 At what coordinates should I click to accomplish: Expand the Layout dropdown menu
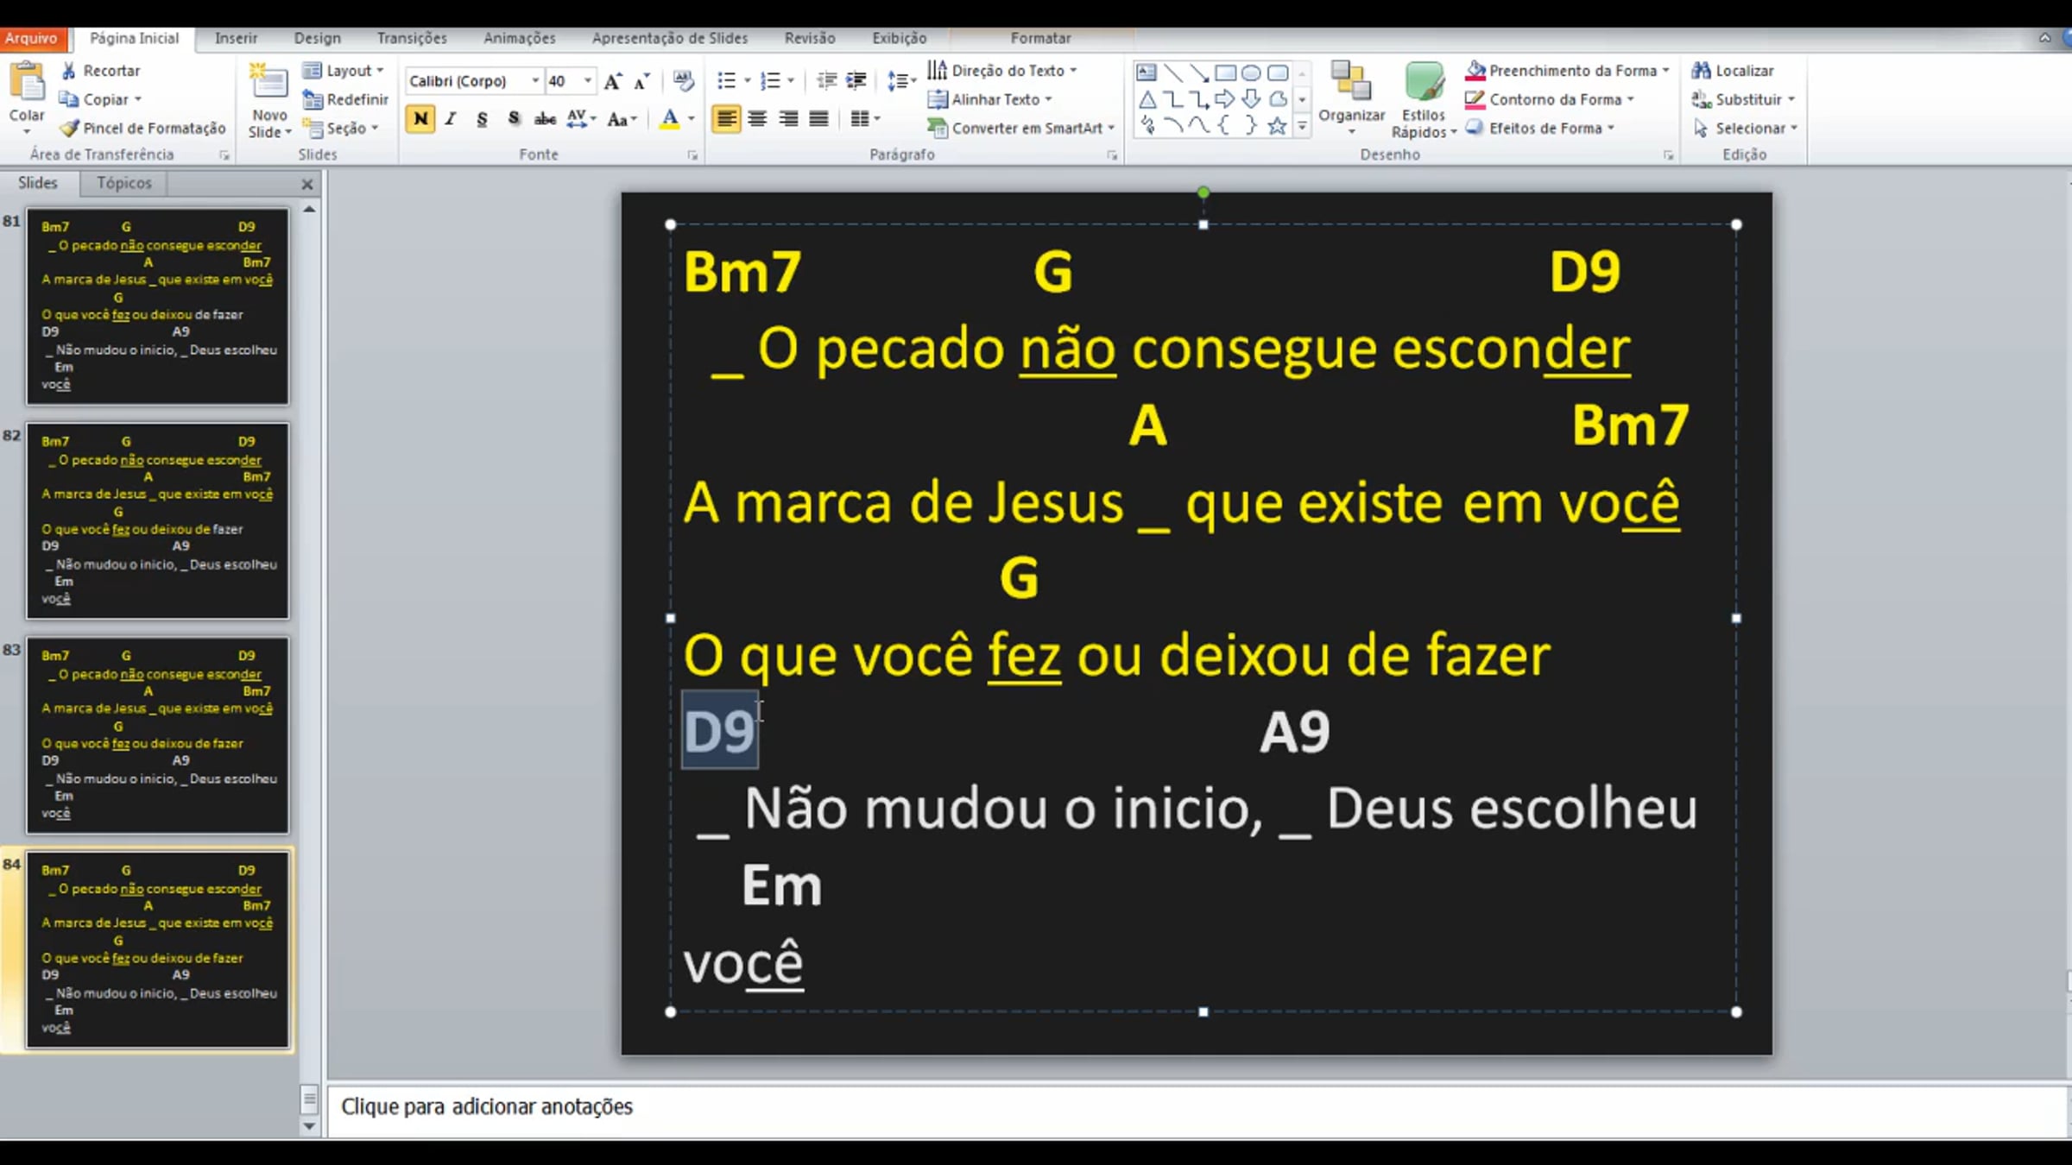[349, 71]
